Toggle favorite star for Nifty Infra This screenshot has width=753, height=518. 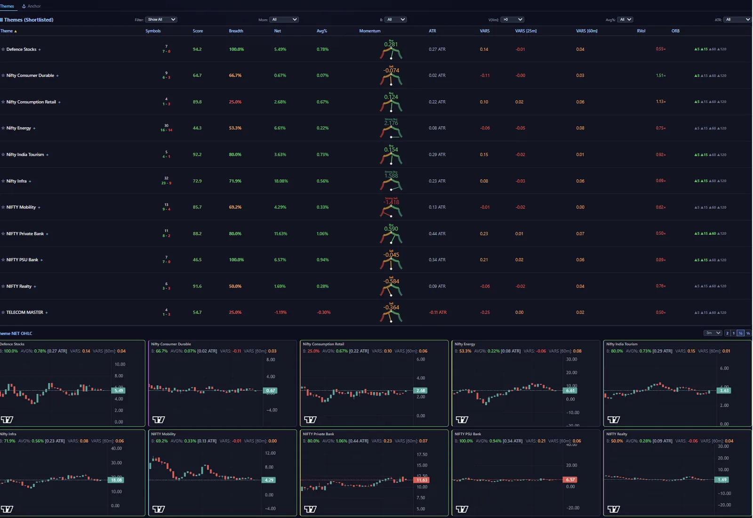point(3,181)
